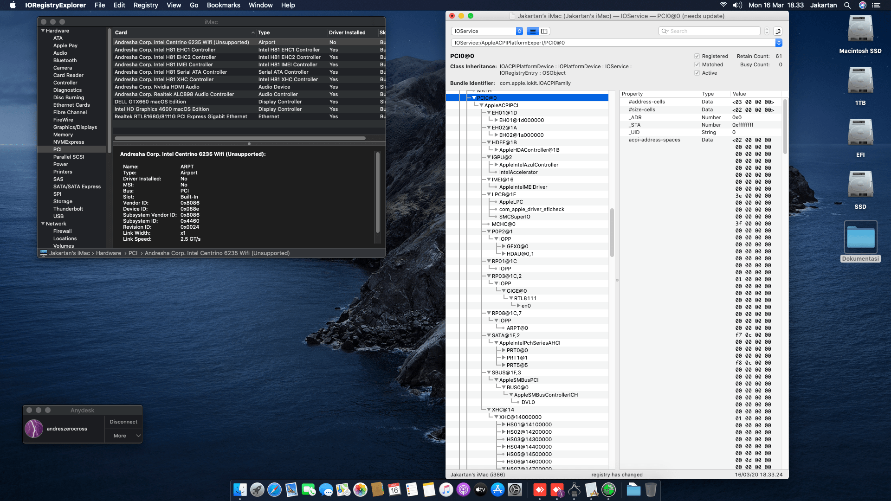The width and height of the screenshot is (891, 501).
Task: Open the IOService plane dropdown
Action: pos(487,31)
